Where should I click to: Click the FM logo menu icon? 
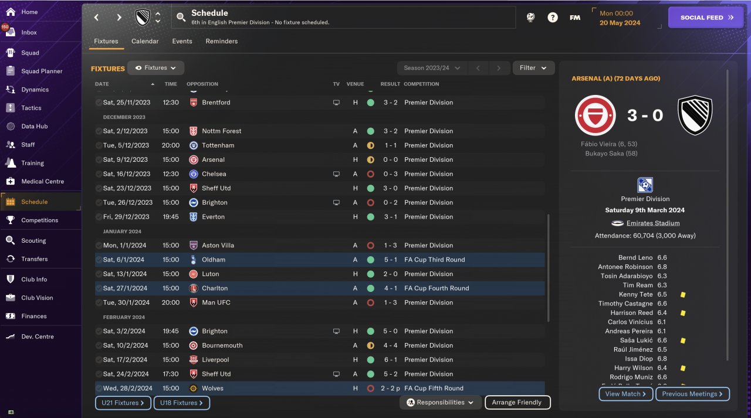pyautogui.click(x=575, y=18)
